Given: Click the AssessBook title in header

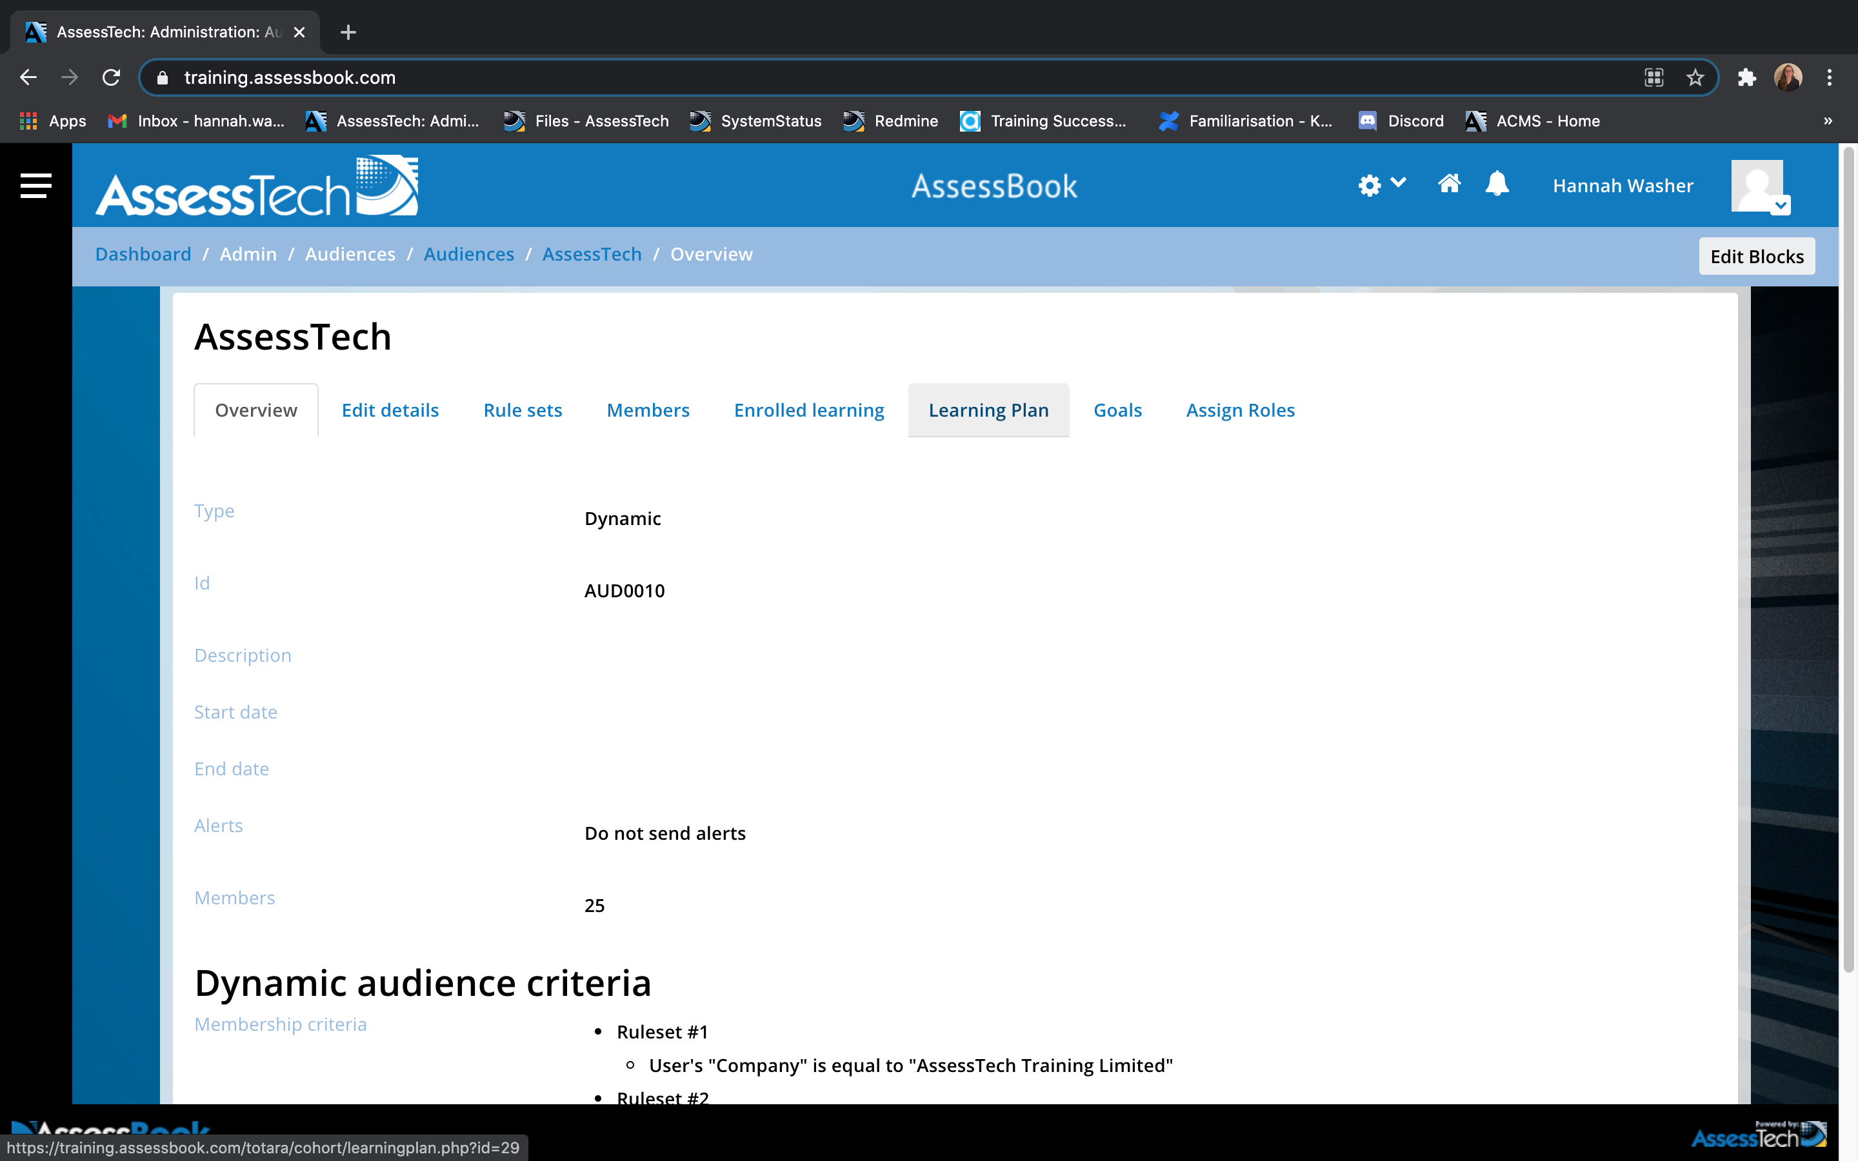Looking at the screenshot, I should click(994, 186).
